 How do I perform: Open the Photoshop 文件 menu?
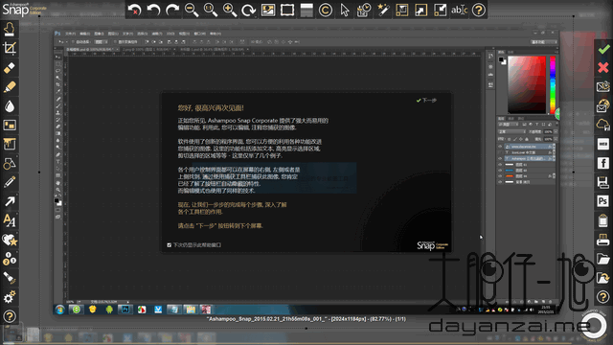(x=70, y=34)
